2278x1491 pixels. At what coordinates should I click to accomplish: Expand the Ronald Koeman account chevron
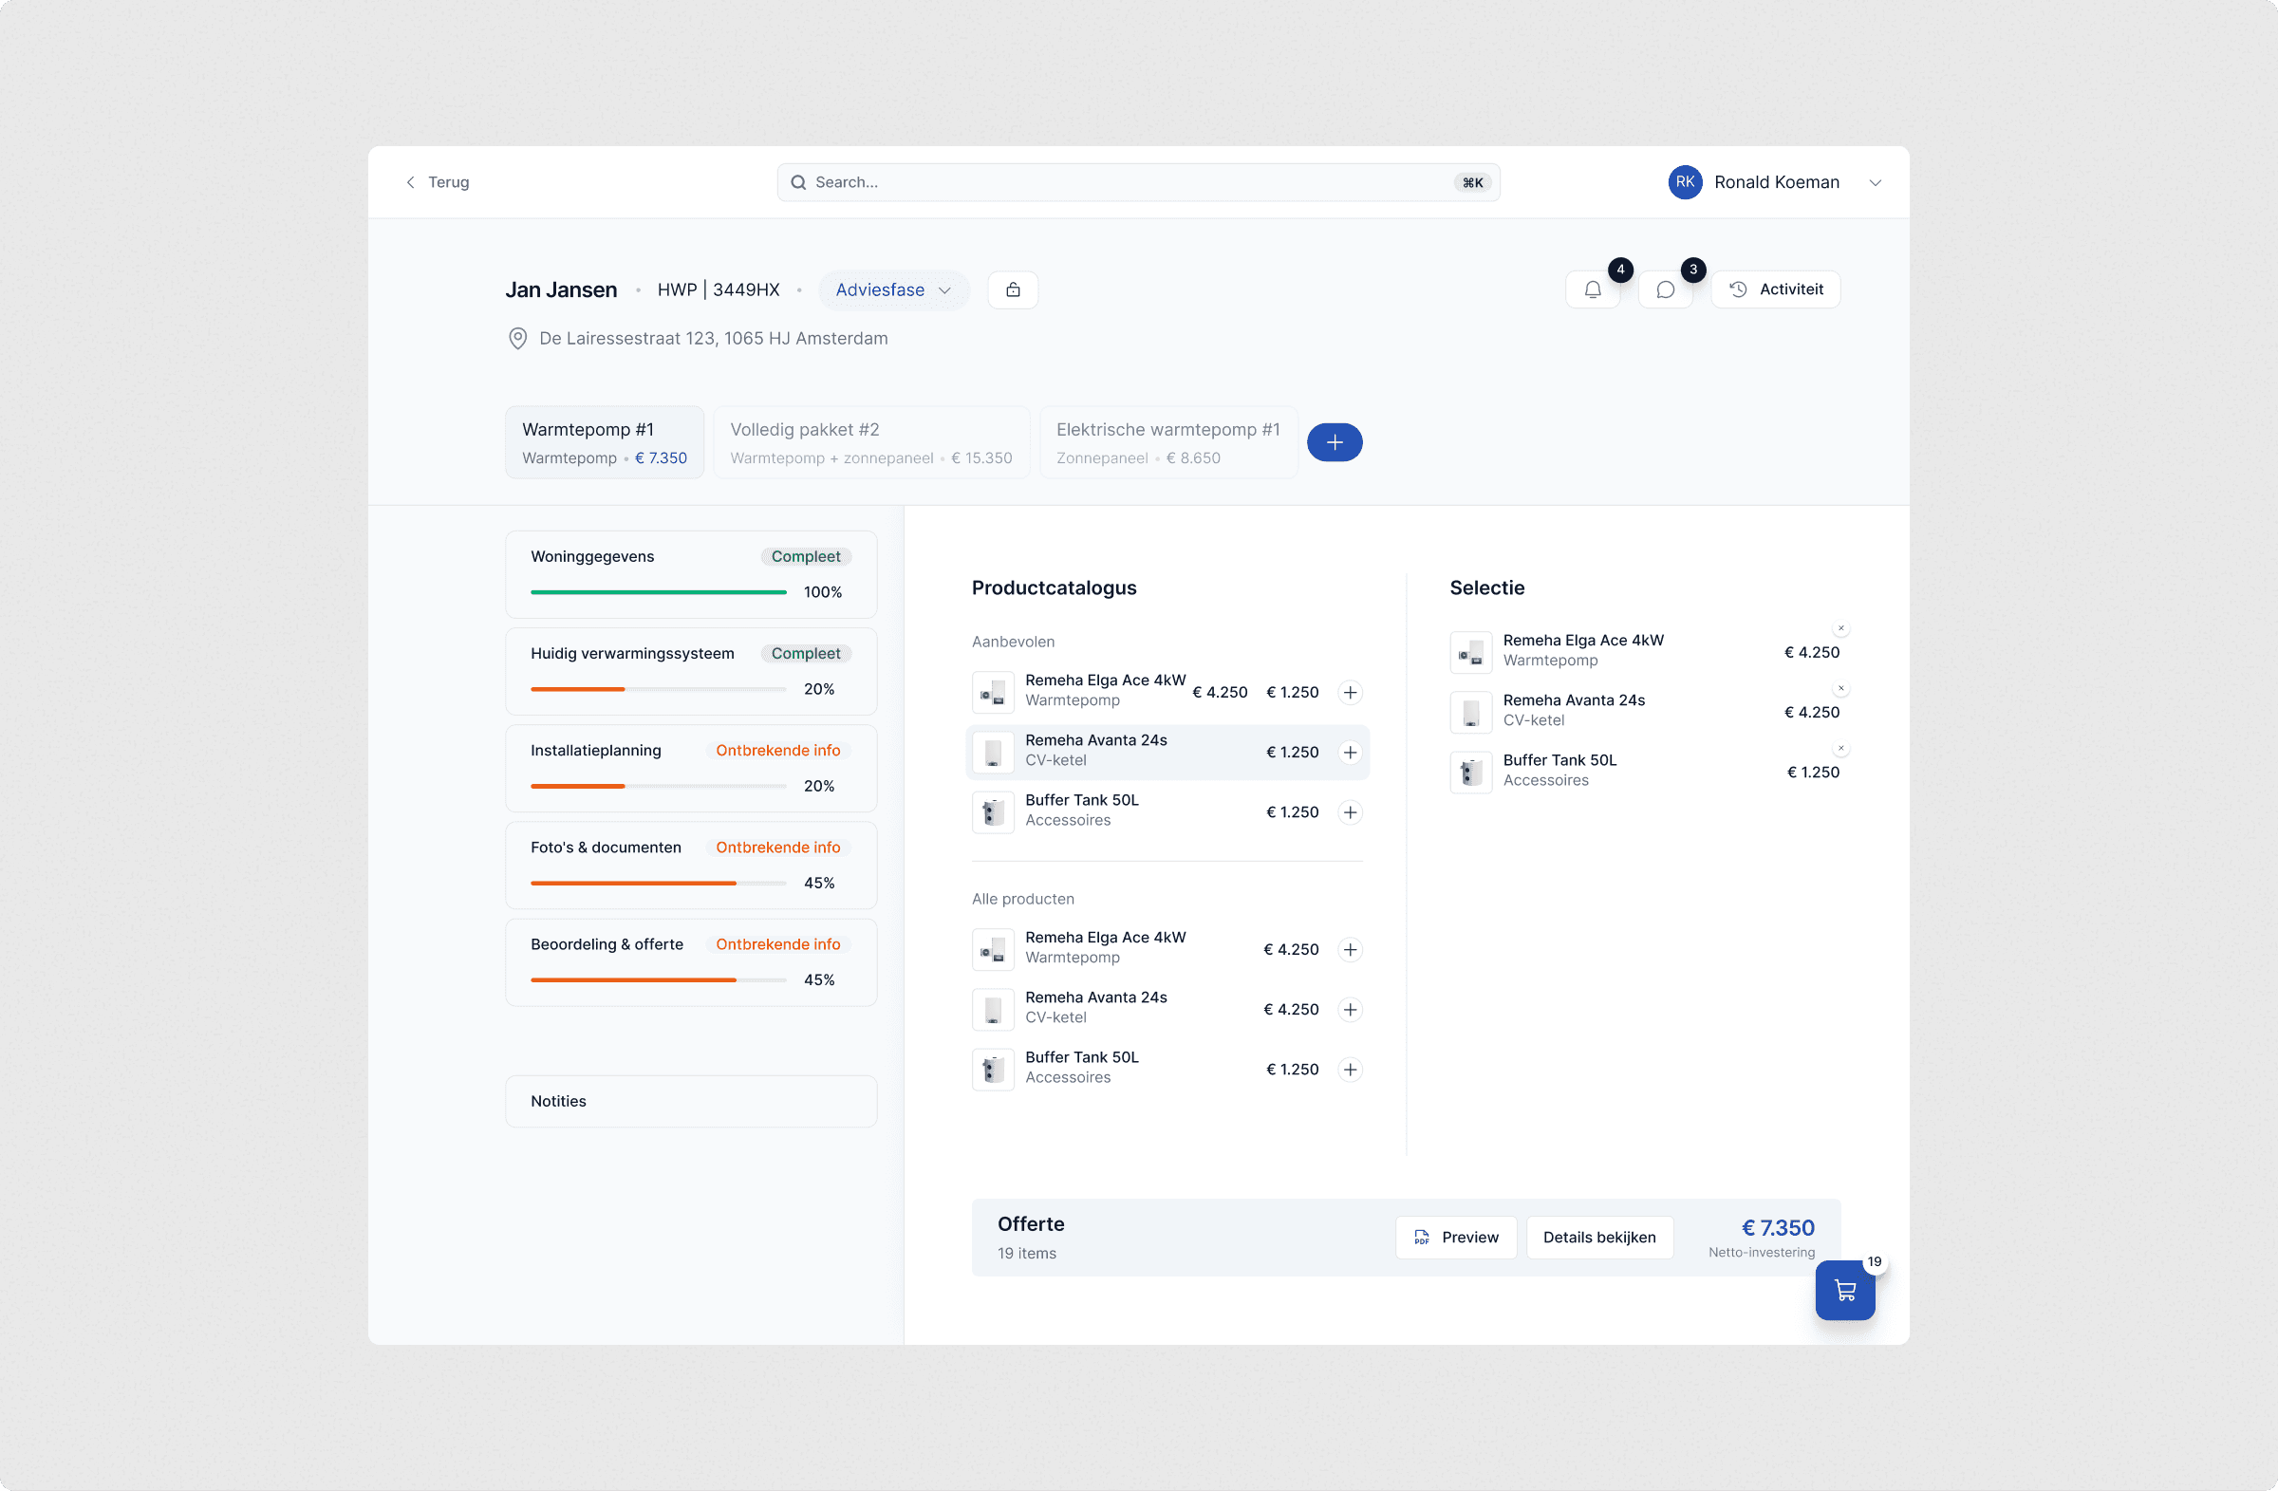pyautogui.click(x=1875, y=183)
